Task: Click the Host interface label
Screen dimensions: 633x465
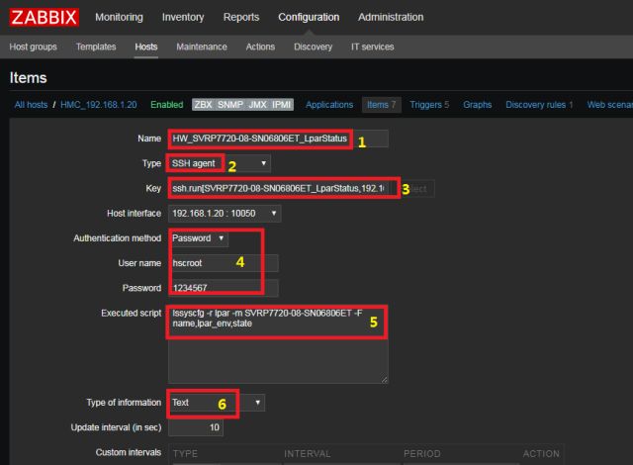Action: click(134, 213)
